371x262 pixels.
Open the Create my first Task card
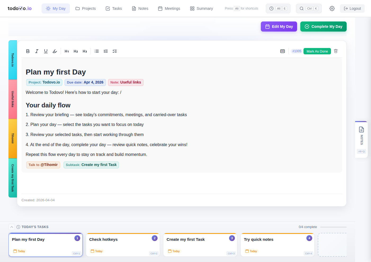click(x=200, y=245)
